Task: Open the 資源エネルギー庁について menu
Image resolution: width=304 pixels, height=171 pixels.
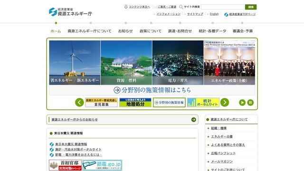Action: point(90,31)
